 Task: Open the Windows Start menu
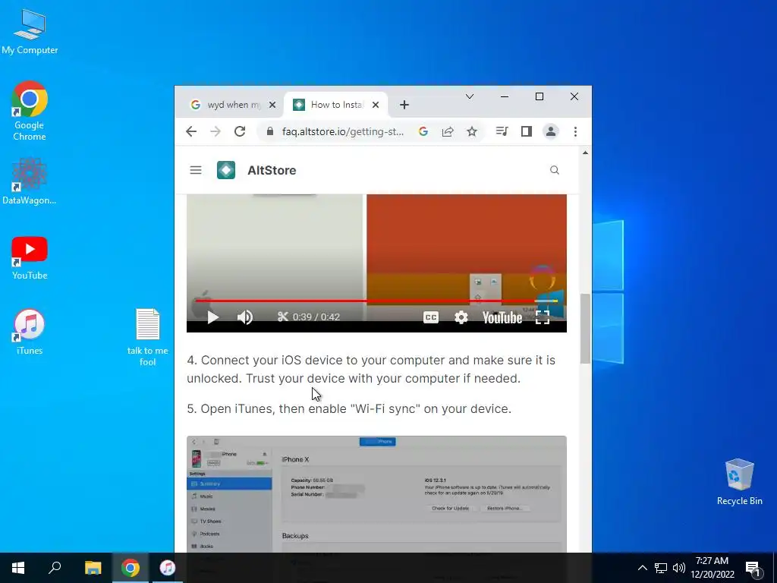[x=18, y=568]
